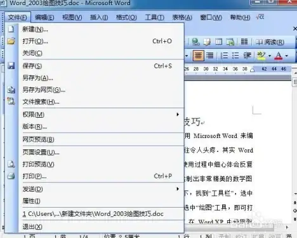Toggle the Numbered list icon

[x=224, y=56]
